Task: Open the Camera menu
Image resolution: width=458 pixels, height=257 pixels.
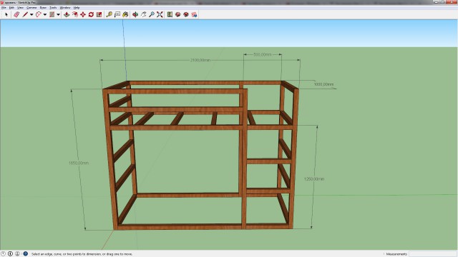Action: (x=31, y=8)
